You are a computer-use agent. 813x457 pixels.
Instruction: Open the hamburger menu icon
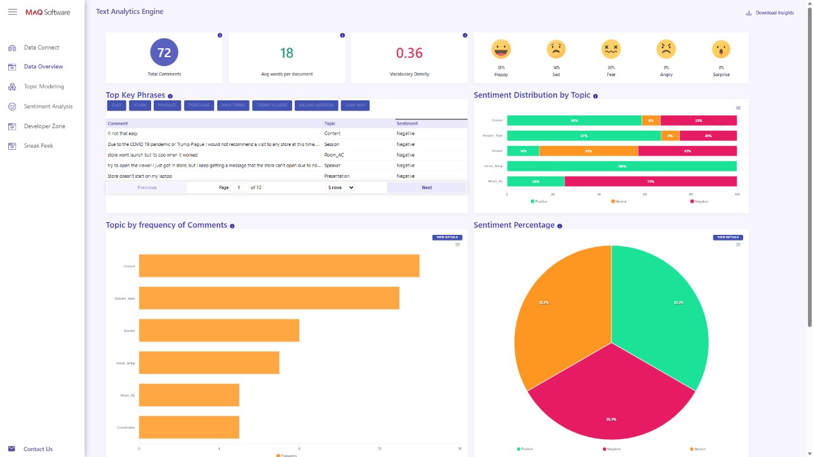tap(13, 12)
